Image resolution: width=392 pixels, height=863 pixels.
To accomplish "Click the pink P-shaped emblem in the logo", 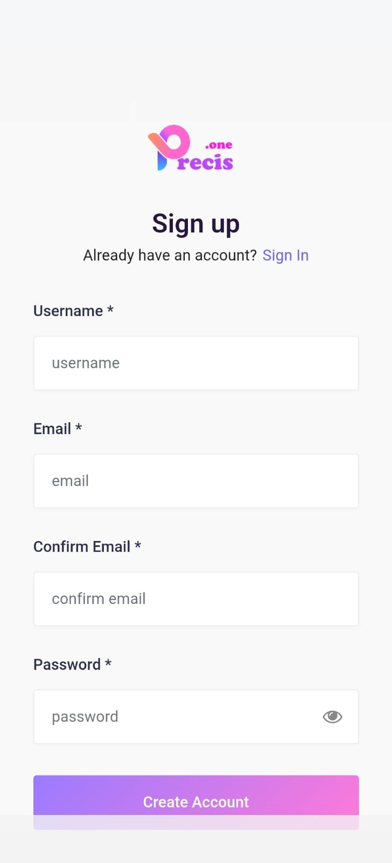I will (x=169, y=146).
